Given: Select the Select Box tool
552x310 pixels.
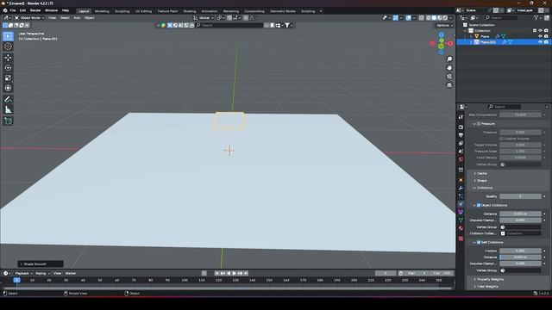Looking at the screenshot, I should (8, 36).
